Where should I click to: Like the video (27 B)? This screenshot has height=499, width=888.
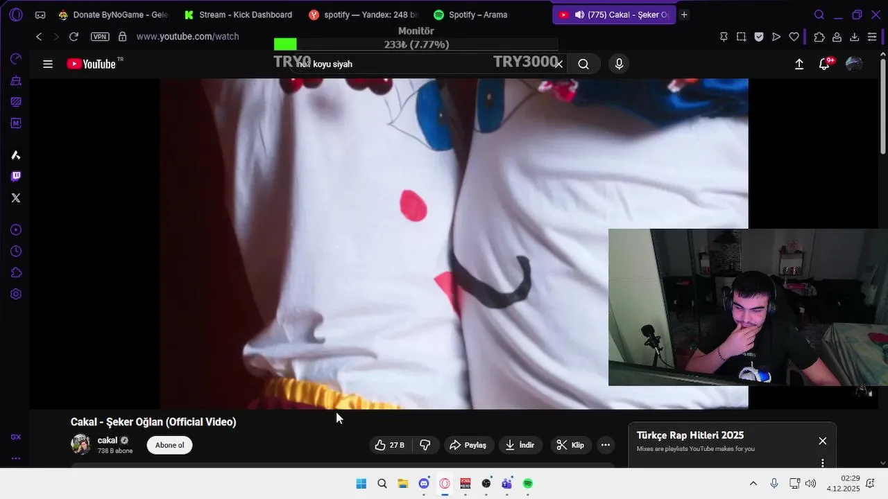[x=390, y=445]
